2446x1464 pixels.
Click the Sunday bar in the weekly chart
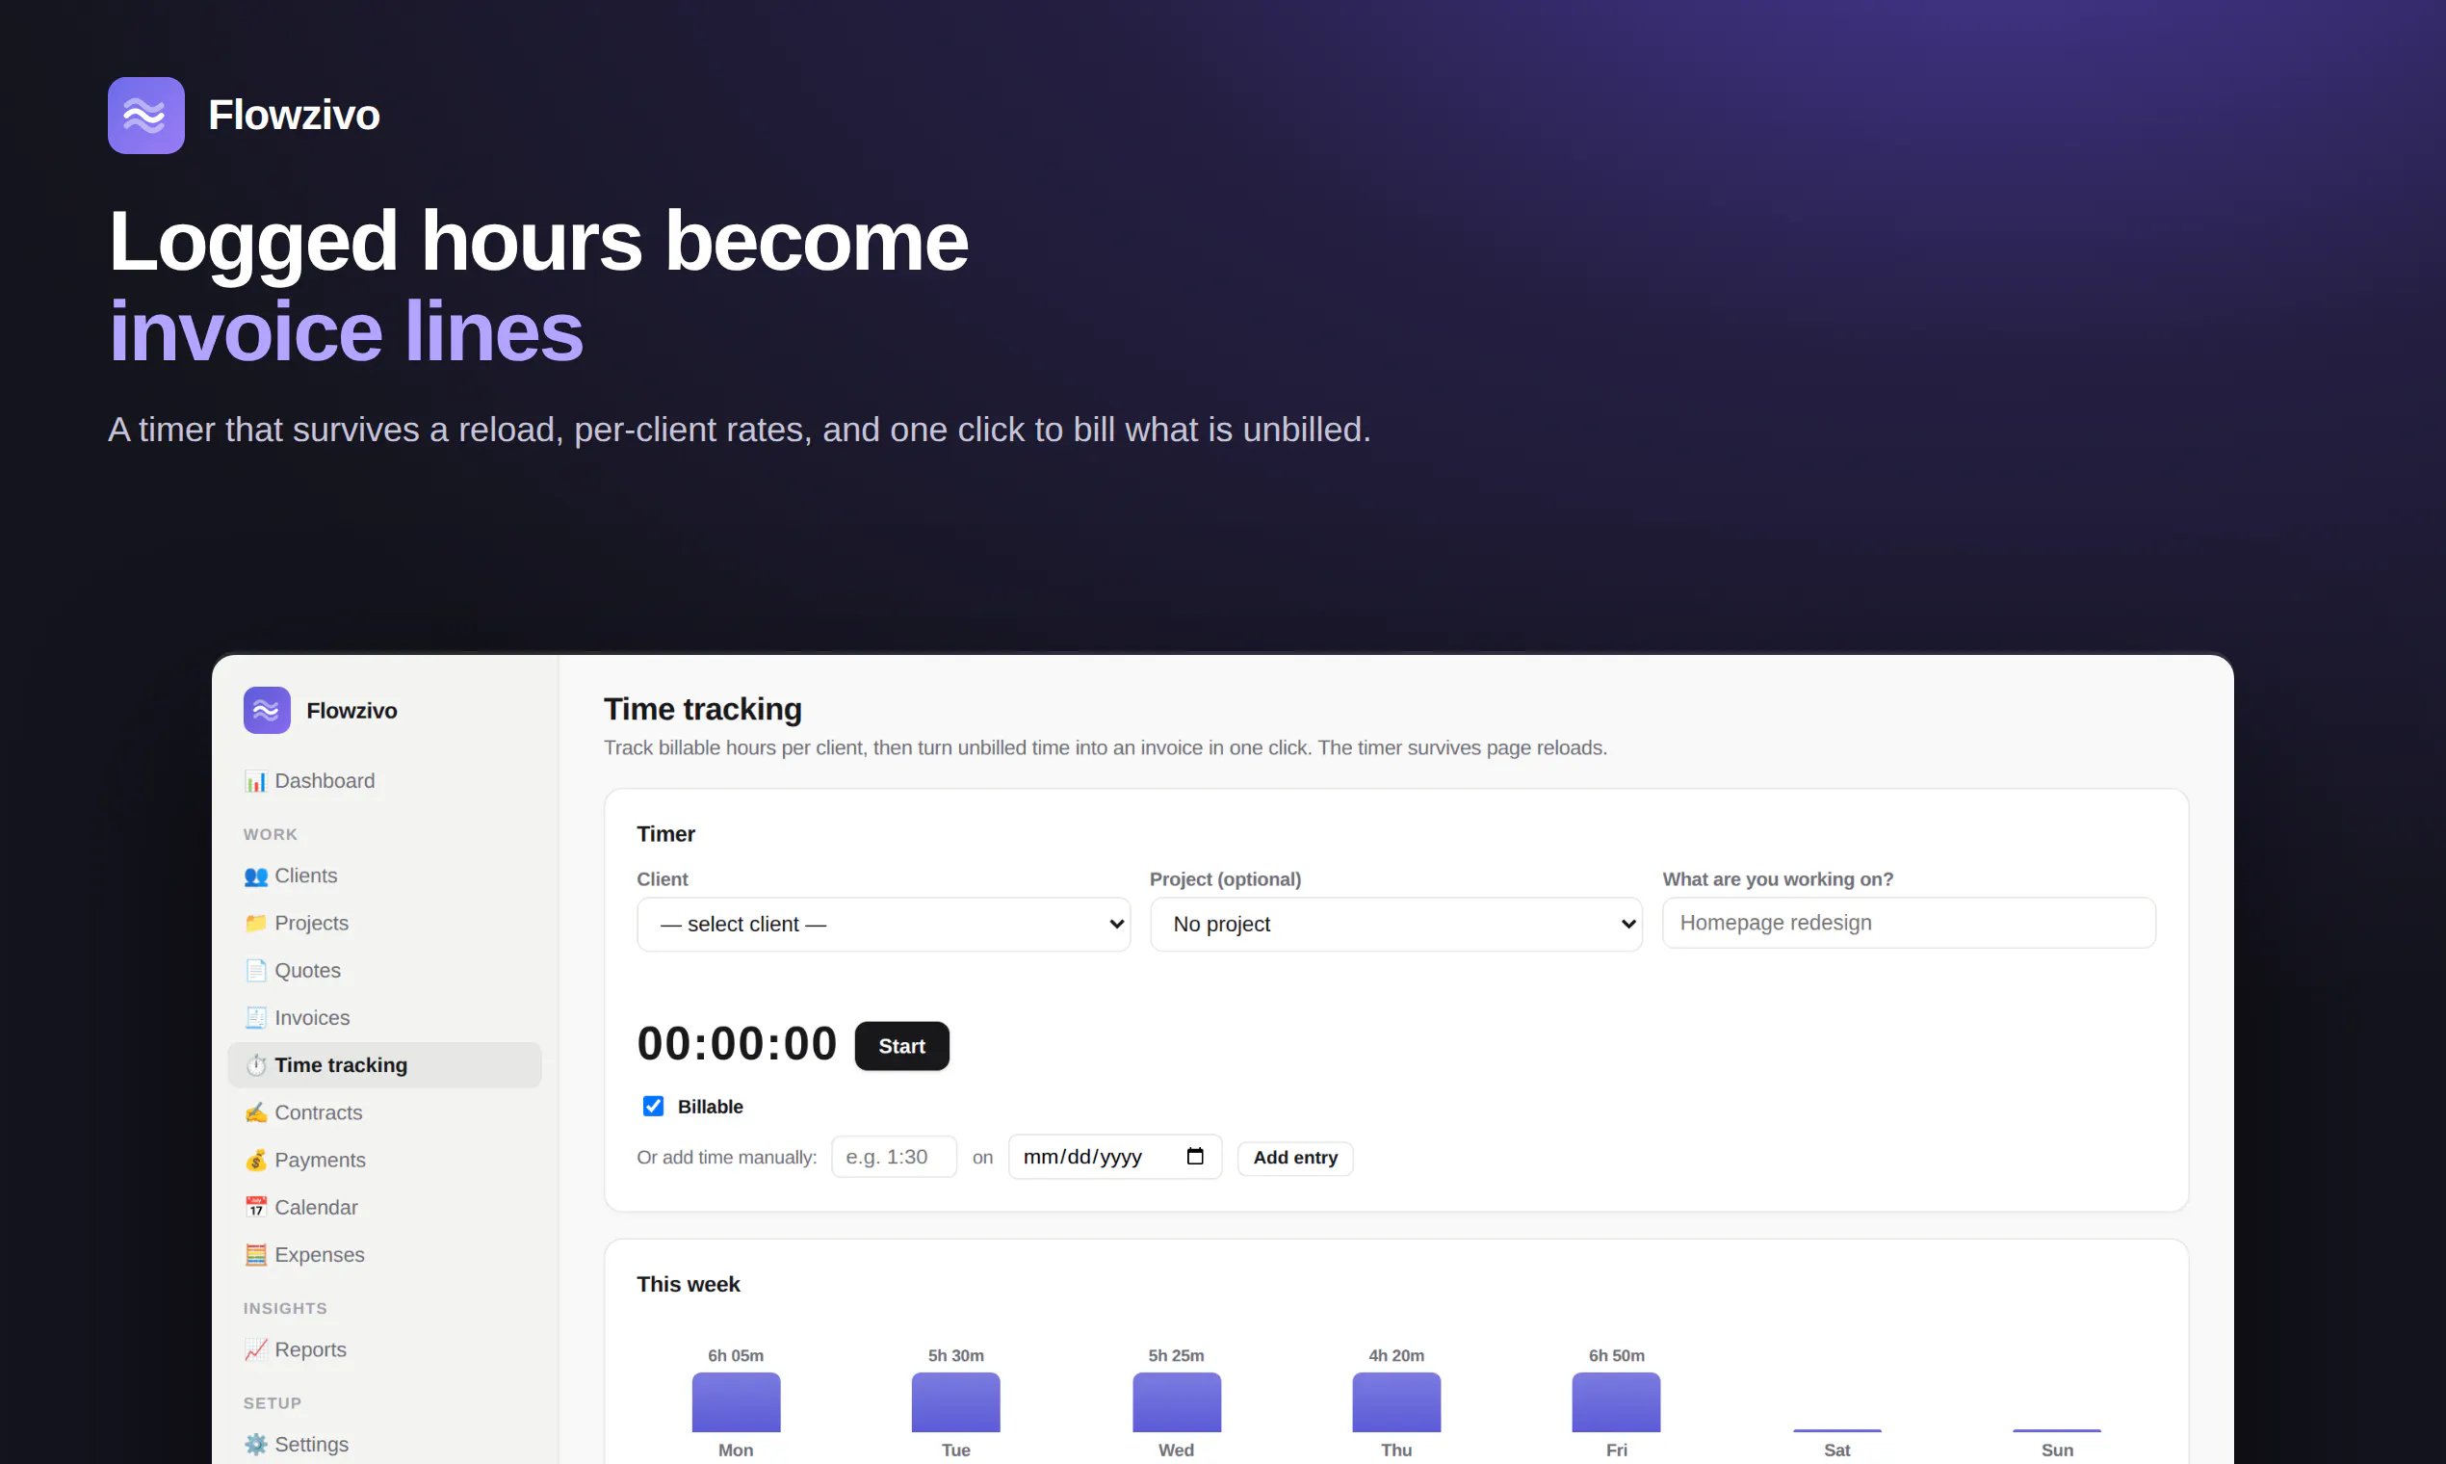[x=2057, y=1429]
